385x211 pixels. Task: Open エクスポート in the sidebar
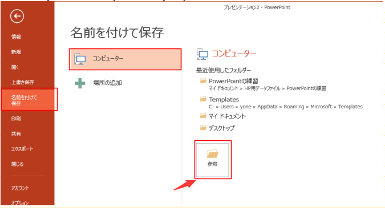pyautogui.click(x=22, y=149)
